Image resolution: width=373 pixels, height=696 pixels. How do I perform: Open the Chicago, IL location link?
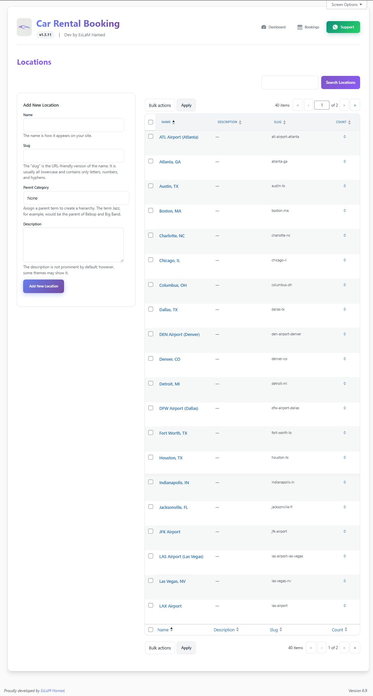coord(170,261)
